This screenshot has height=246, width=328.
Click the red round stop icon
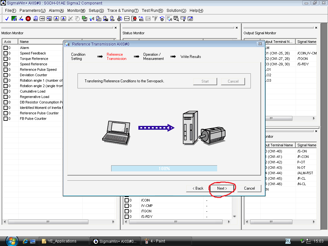click(x=28, y=19)
